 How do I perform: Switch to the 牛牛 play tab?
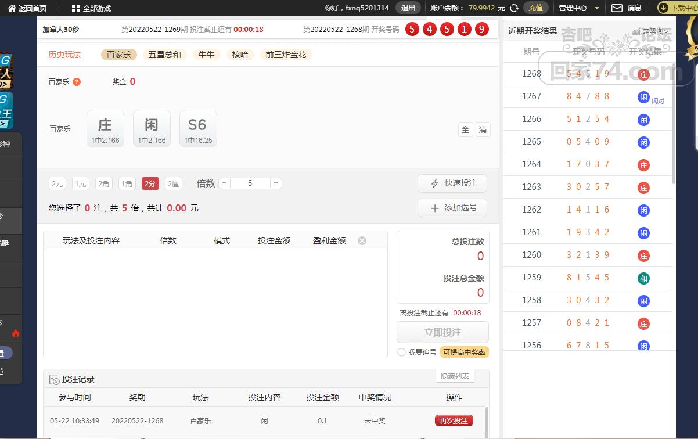[x=206, y=55]
